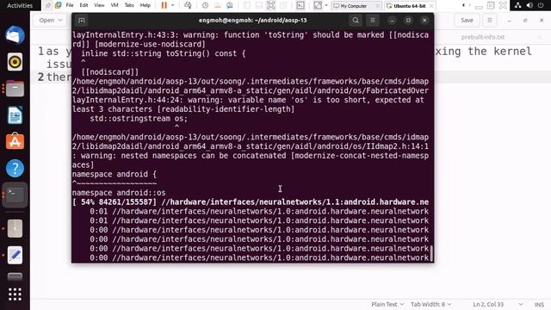The image size is (551, 310).
Task: Click revert snapshot icon in VMware toolbar
Action: click(218, 5)
